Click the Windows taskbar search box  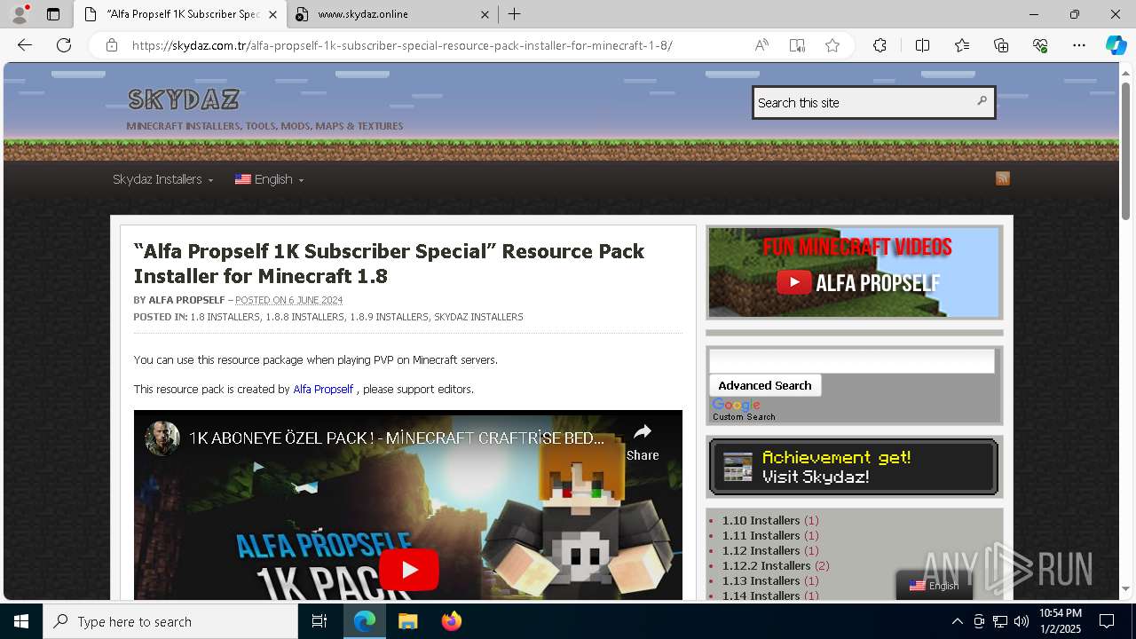[170, 621]
